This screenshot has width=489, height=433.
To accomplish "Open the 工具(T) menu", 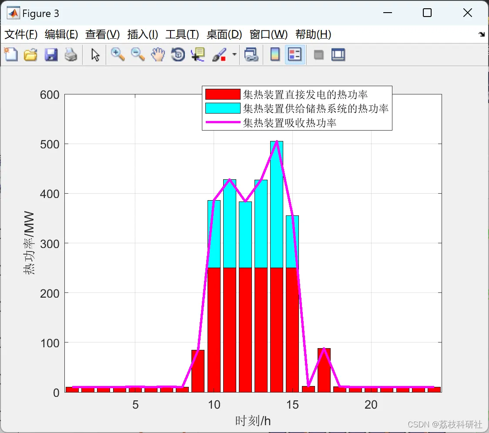I will pyautogui.click(x=182, y=34).
